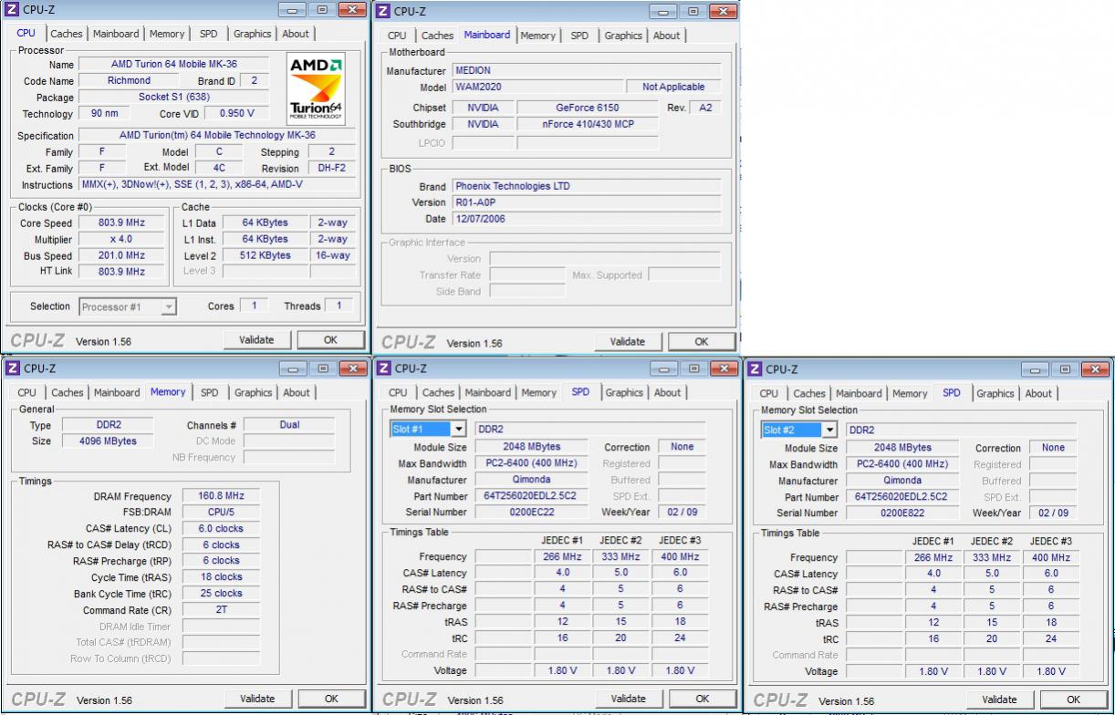Click the Package value Socket S1 (638)

[x=173, y=98]
